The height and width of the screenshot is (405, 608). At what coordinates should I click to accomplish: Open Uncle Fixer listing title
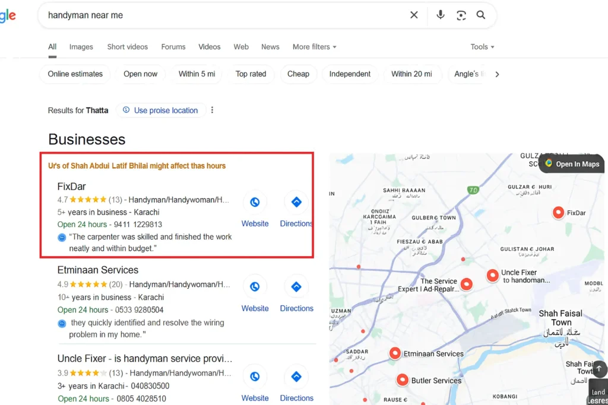(145, 359)
